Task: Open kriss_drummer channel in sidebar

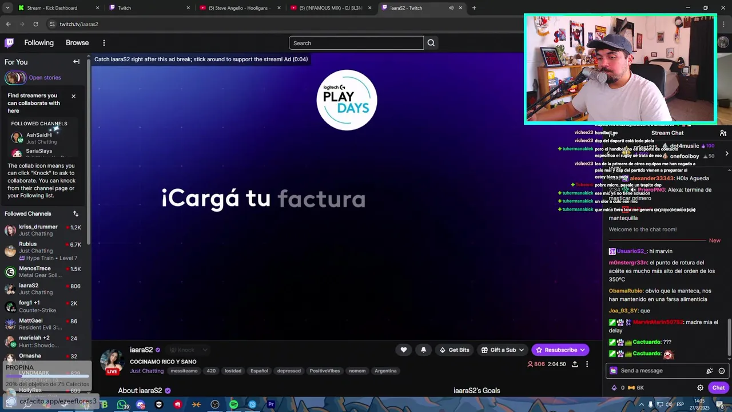Action: pyautogui.click(x=43, y=230)
